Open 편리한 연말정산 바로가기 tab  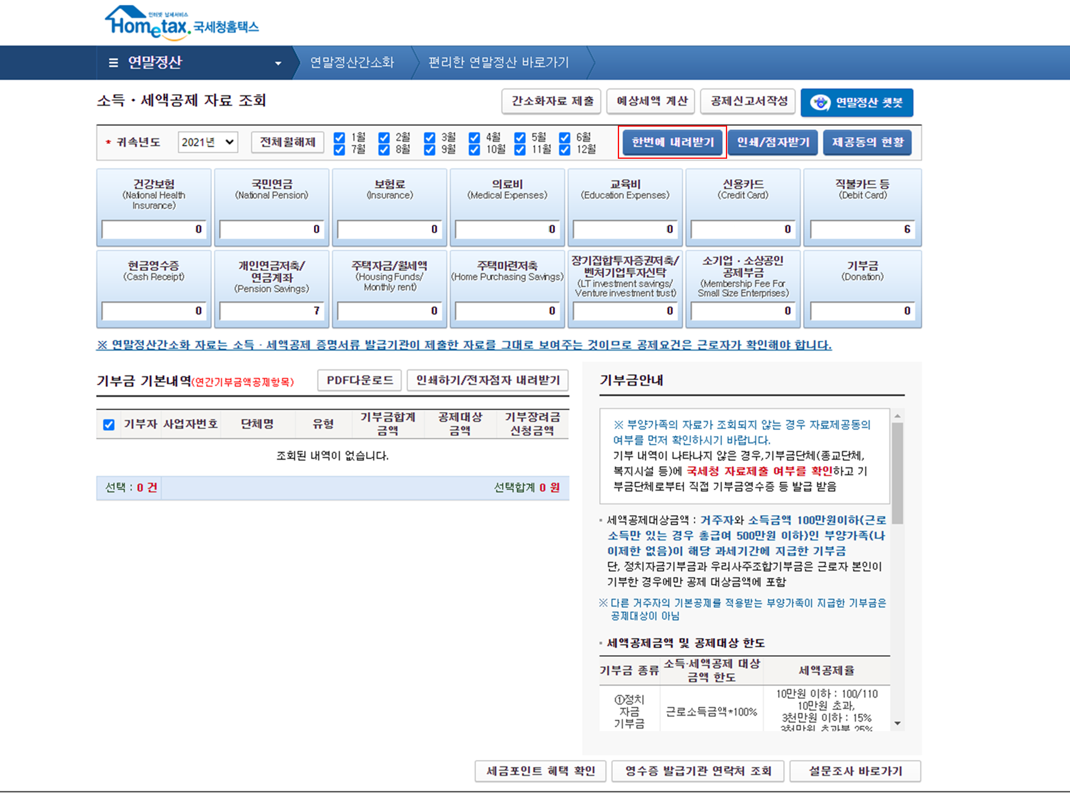click(x=498, y=62)
